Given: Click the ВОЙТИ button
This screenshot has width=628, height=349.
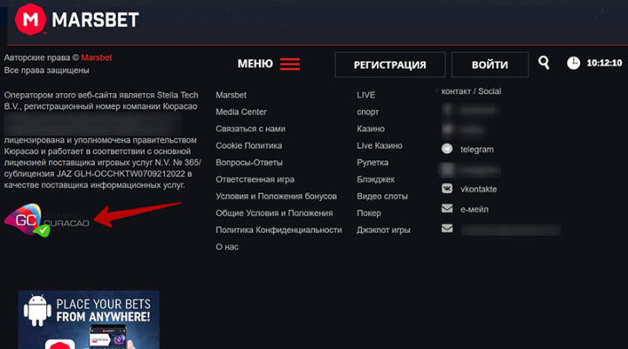Looking at the screenshot, I should click(490, 64).
